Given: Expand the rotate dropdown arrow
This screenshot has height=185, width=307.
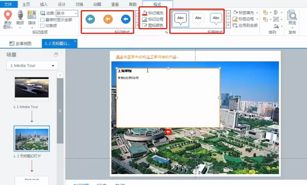Looking at the screenshot, I should click(282, 26).
